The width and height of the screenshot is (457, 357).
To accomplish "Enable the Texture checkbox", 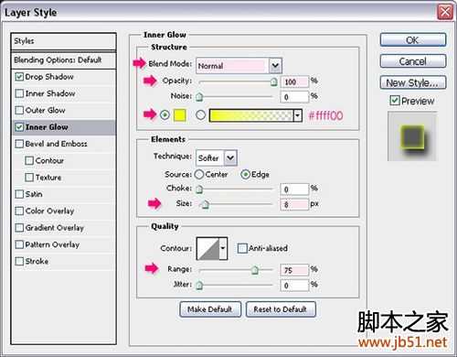I will 29,178.
